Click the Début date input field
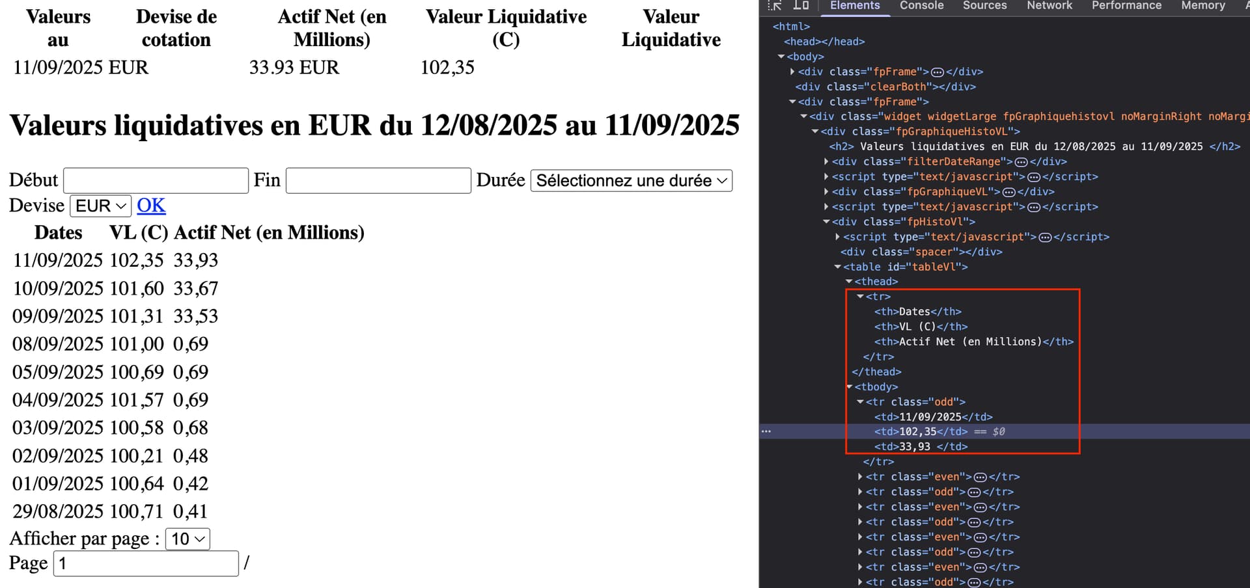 pos(156,180)
